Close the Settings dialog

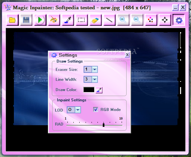point(127,55)
